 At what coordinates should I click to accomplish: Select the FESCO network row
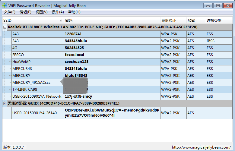[x=122, y=55]
